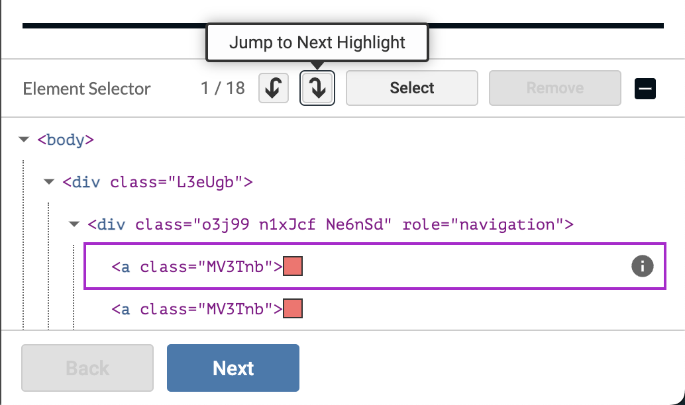Collapse the div class L3eUgb node

coord(49,182)
